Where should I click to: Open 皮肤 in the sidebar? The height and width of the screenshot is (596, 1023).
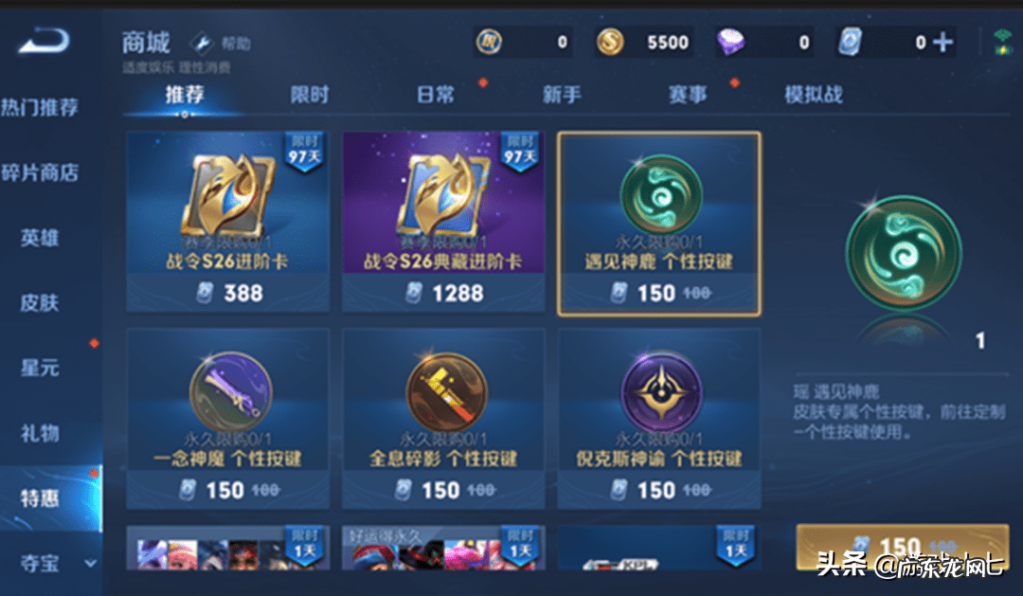tap(39, 303)
